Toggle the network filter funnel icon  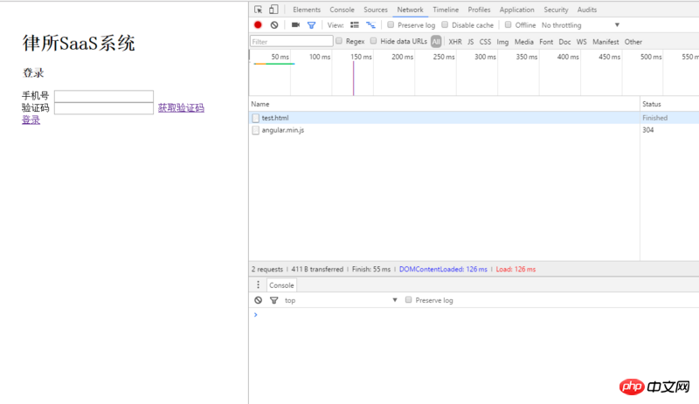pyautogui.click(x=312, y=25)
